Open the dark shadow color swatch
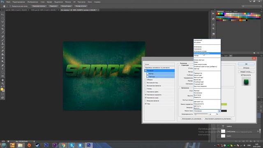263x148 pixels. (x=224, y=111)
